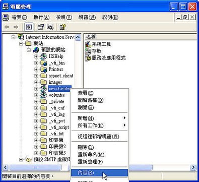Select the 系統工具 item icon
Image resolution: width=199 pixels, height=182 pixels.
[x=88, y=44]
